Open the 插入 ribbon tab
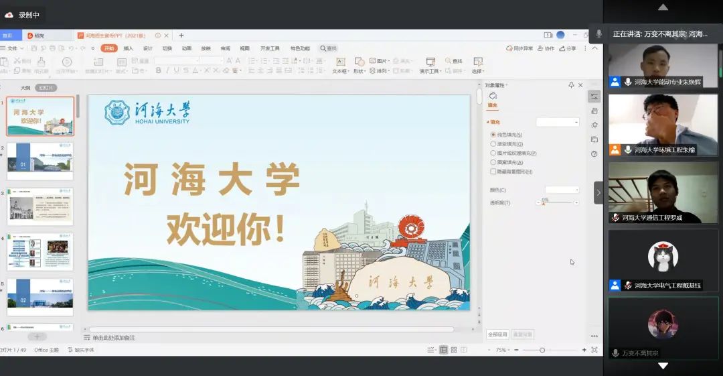The height and width of the screenshot is (376, 723). pos(128,48)
